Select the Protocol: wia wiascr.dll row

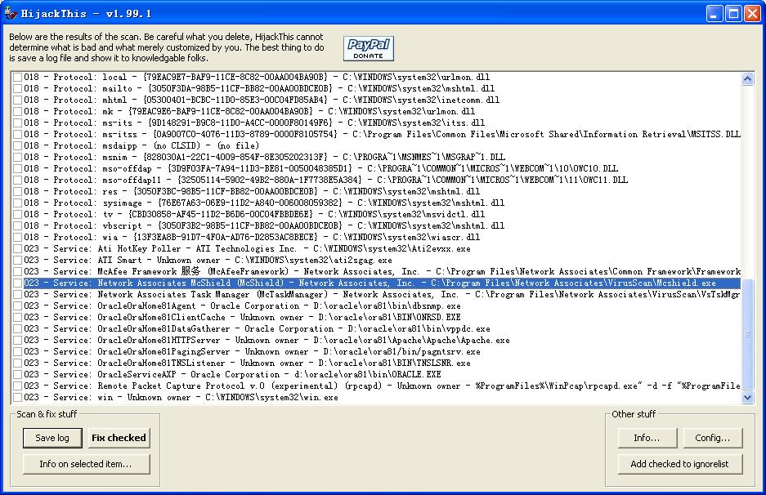[x=252, y=237]
